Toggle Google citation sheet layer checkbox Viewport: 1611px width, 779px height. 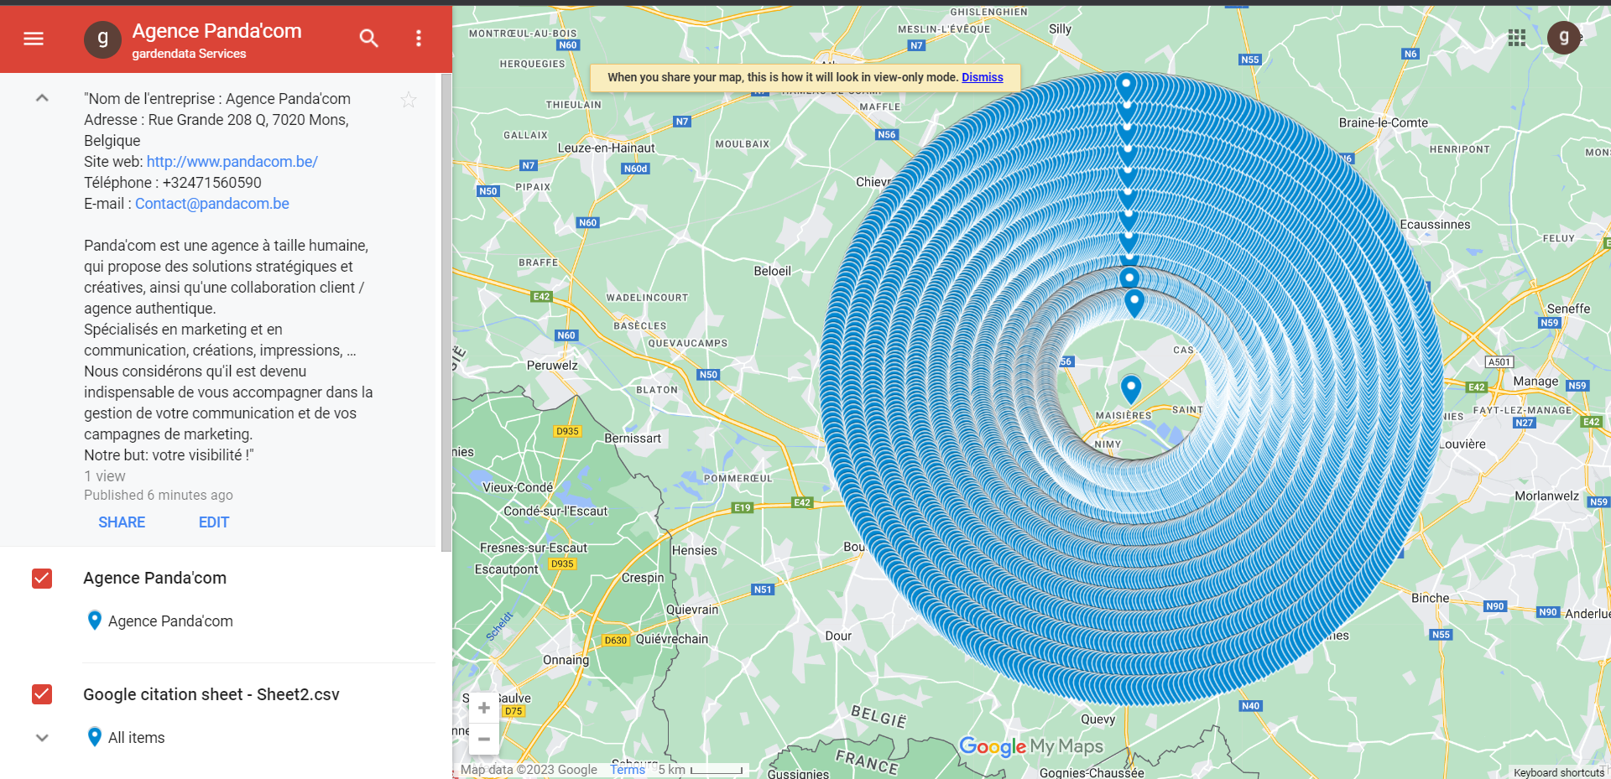(42, 694)
